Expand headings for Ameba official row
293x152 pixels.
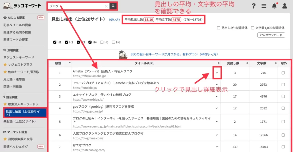(217, 73)
